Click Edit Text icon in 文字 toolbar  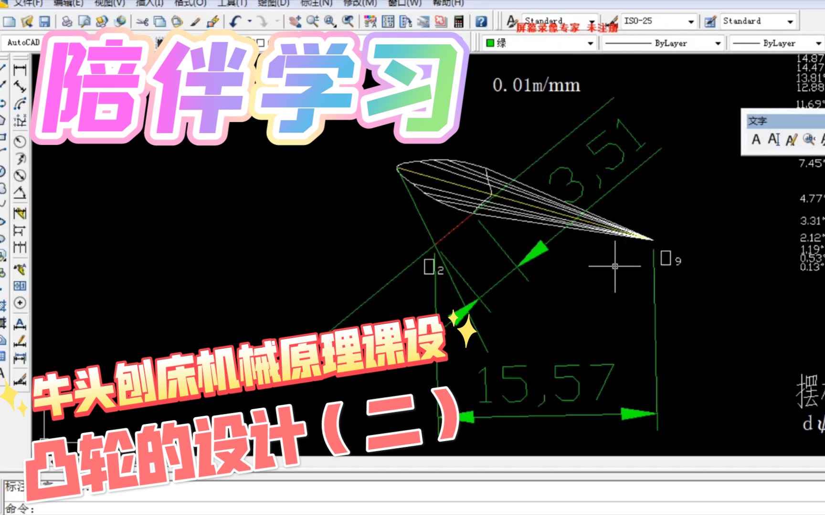[791, 140]
